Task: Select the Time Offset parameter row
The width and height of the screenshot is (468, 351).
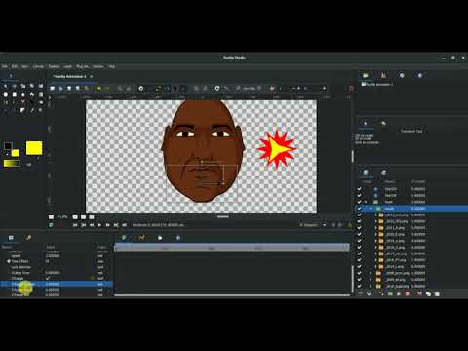Action: point(57,261)
